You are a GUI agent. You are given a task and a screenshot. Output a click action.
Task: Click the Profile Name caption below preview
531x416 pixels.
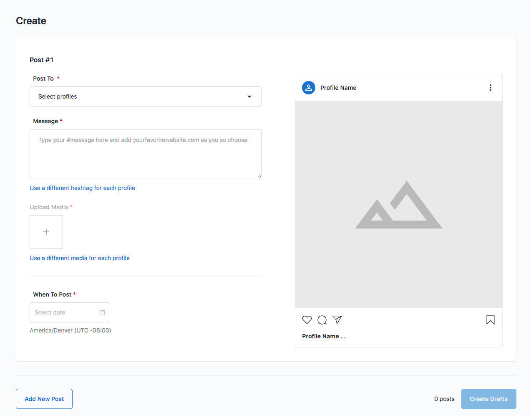coord(324,336)
